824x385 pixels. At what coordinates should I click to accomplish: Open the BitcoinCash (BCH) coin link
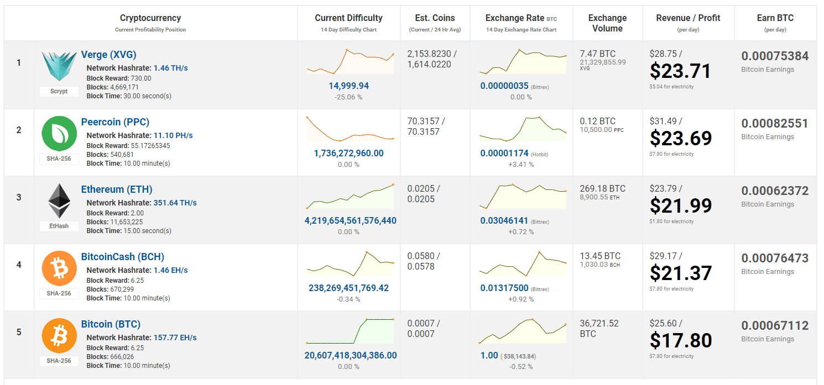click(x=122, y=257)
